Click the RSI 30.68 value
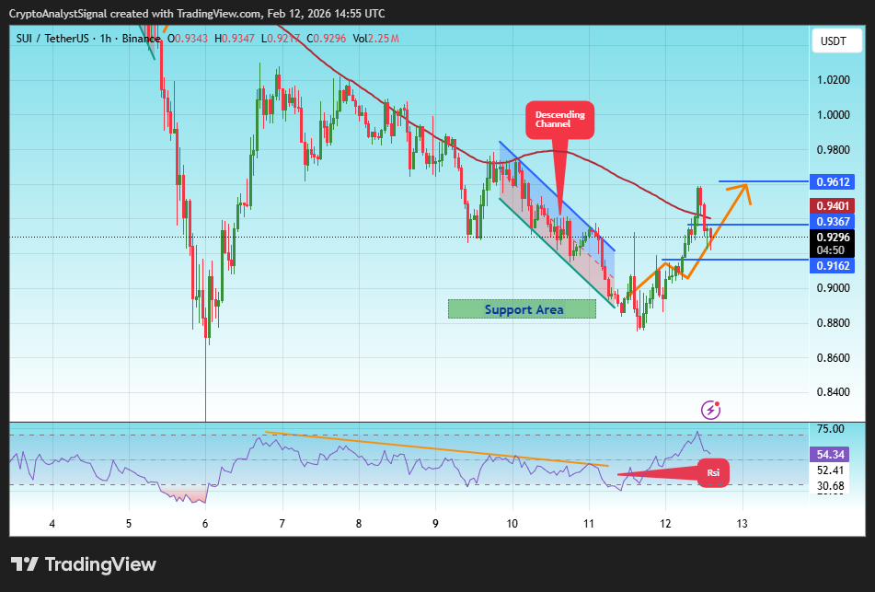Image resolution: width=875 pixels, height=592 pixels. pyautogui.click(x=830, y=486)
